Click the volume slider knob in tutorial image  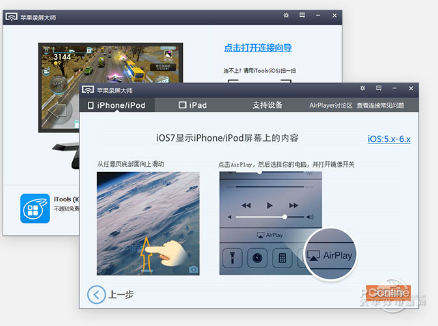point(284,217)
